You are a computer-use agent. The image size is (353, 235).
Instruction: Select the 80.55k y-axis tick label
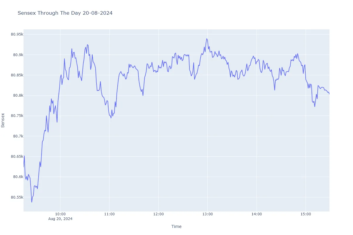coord(17,197)
